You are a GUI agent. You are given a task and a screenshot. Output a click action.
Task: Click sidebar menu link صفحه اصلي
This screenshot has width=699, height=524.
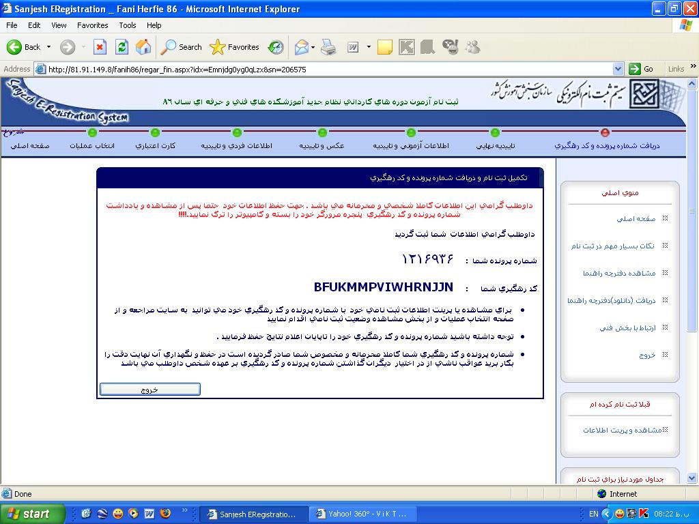[636, 219]
